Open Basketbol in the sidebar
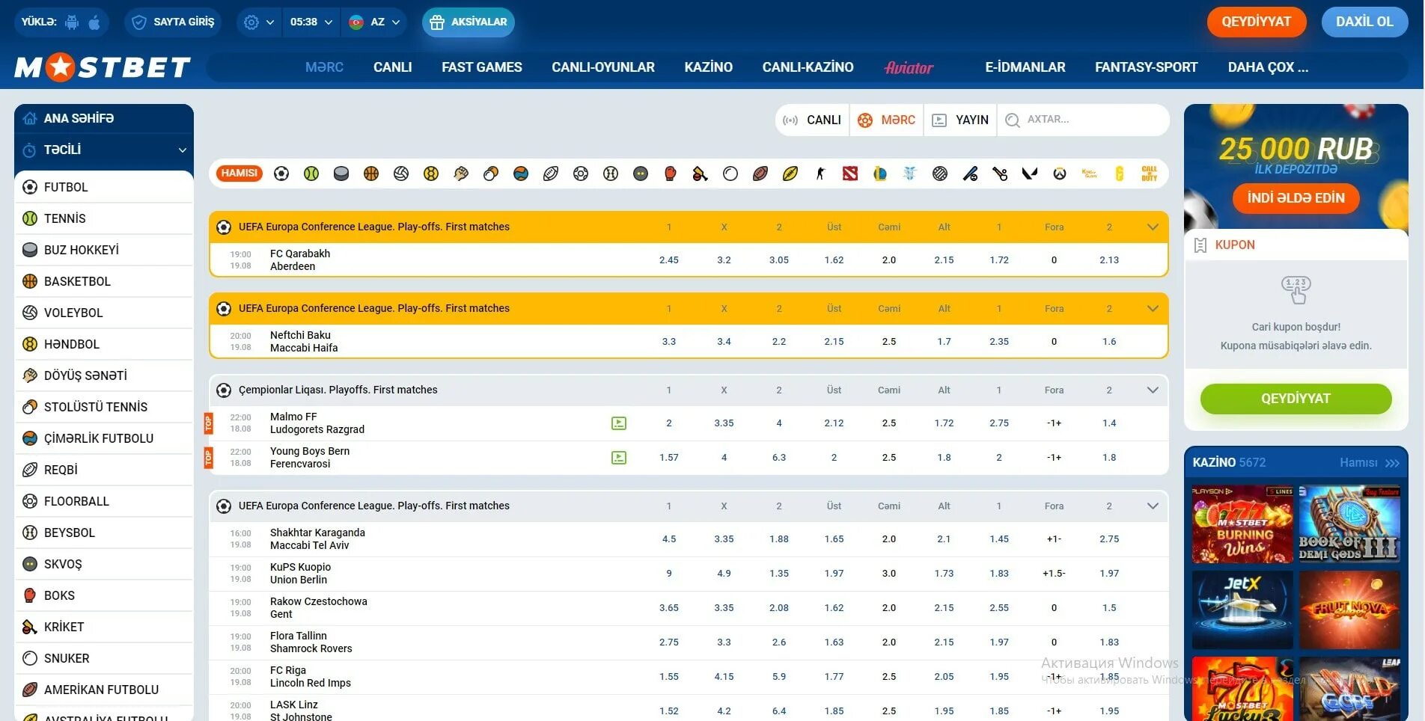1425x721 pixels. click(x=104, y=281)
